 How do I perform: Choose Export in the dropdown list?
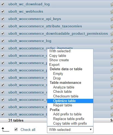click(70, 65)
